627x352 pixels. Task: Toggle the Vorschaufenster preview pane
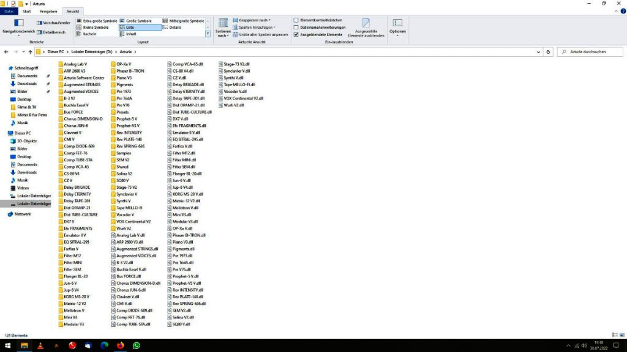pyautogui.click(x=54, y=23)
